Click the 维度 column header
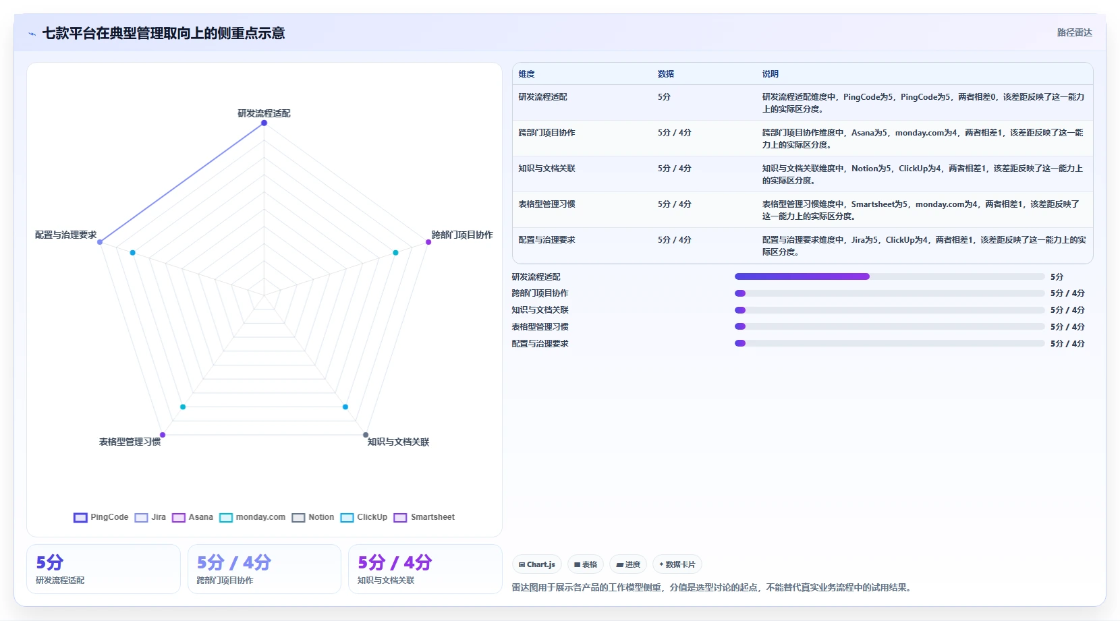This screenshot has height=621, width=1120. 526,74
